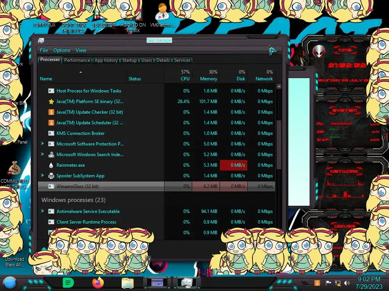Launch Firefox from the taskbar
Image resolution: width=389 pixels, height=291 pixels.
[x=98, y=283]
